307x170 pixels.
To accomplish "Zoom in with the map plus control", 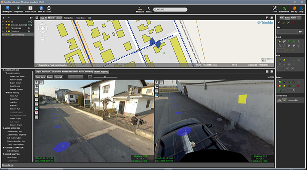I will pos(43,37).
